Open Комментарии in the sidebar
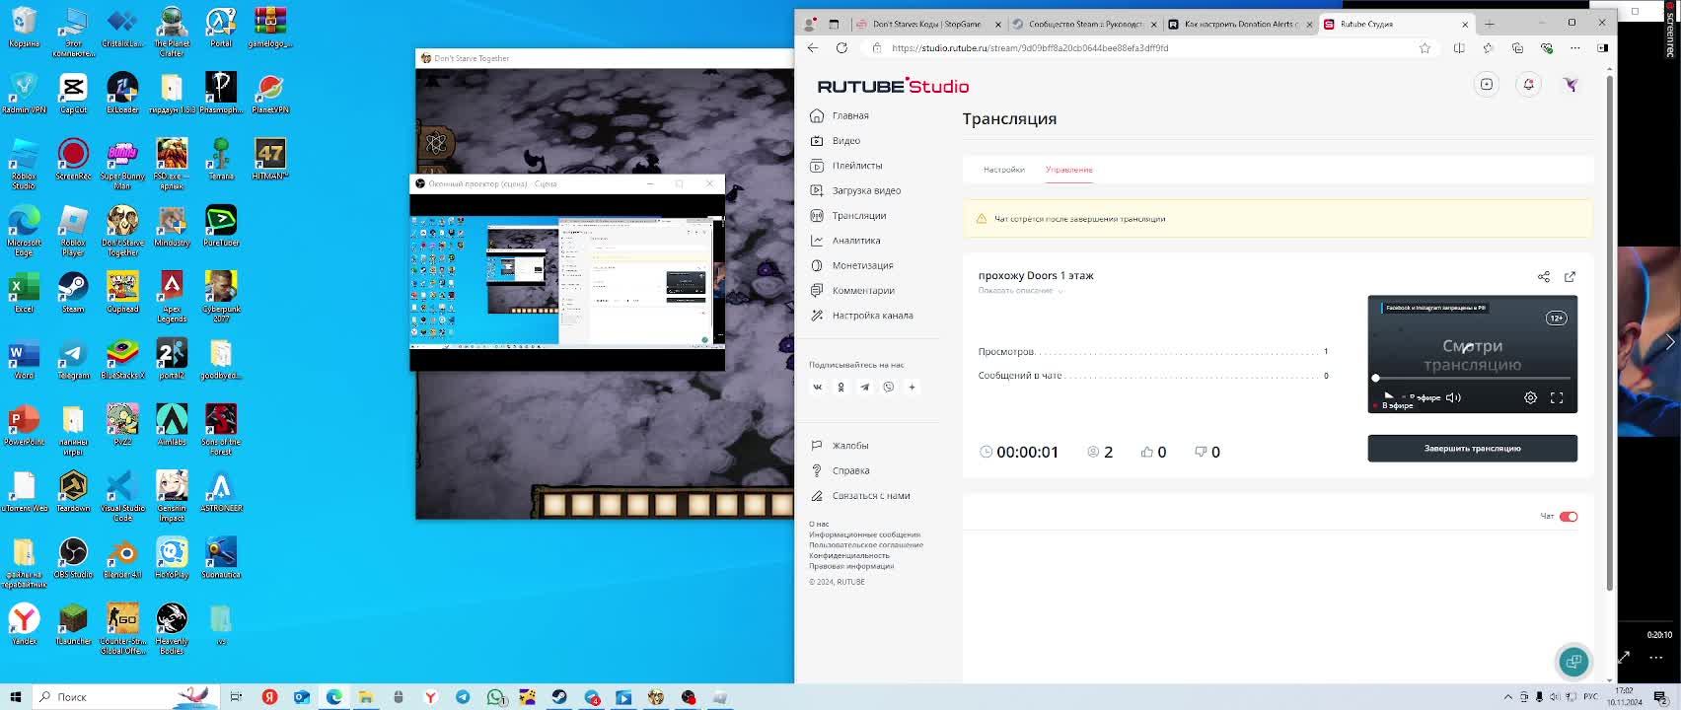 point(852,291)
